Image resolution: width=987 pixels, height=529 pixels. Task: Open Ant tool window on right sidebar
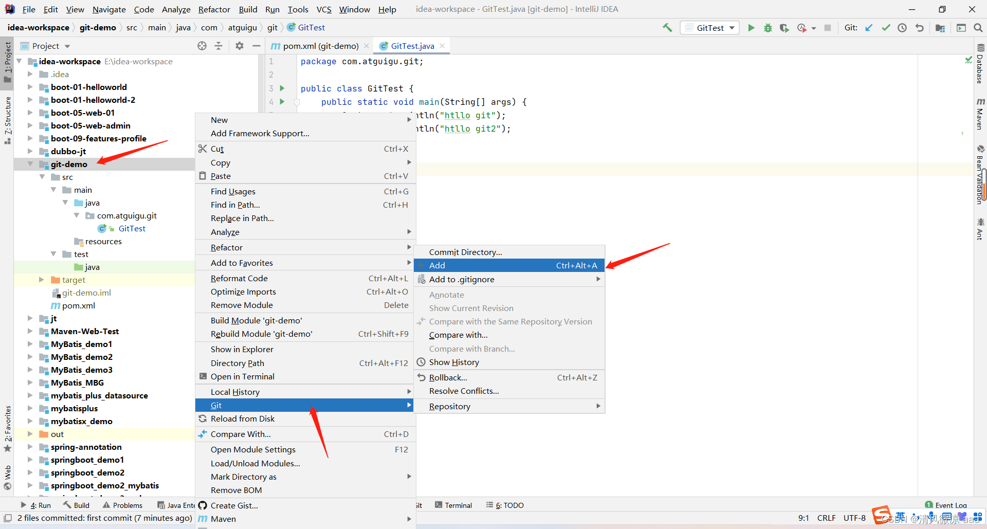coord(980,229)
